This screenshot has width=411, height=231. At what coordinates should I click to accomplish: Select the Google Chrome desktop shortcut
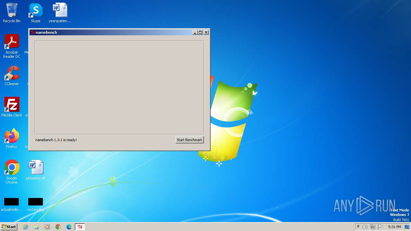(x=12, y=172)
